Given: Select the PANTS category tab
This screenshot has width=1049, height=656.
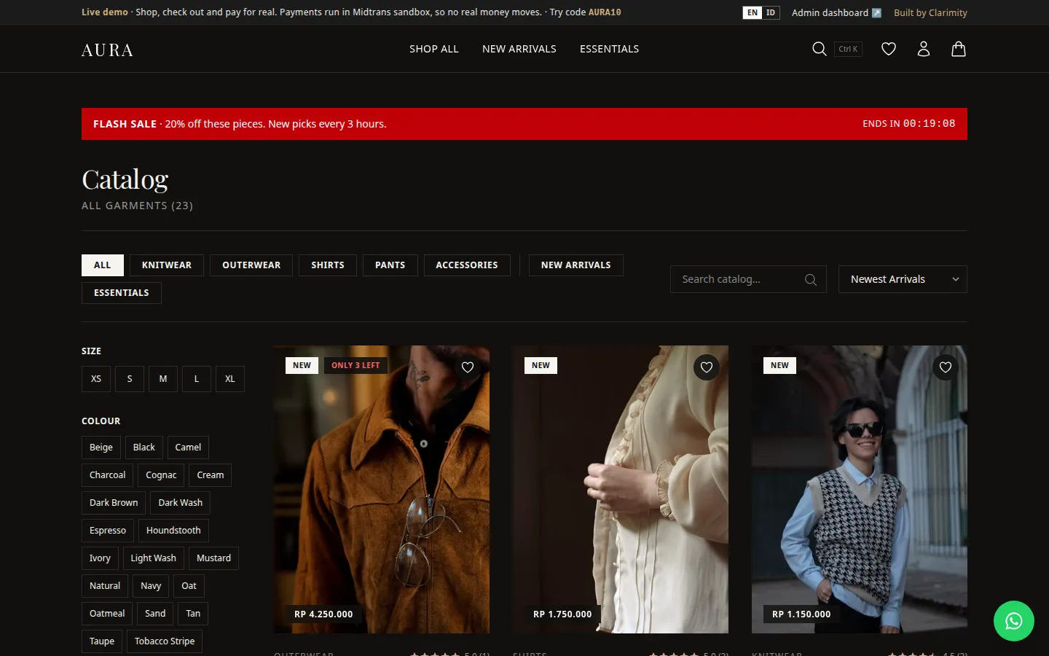Looking at the screenshot, I should 390,265.
